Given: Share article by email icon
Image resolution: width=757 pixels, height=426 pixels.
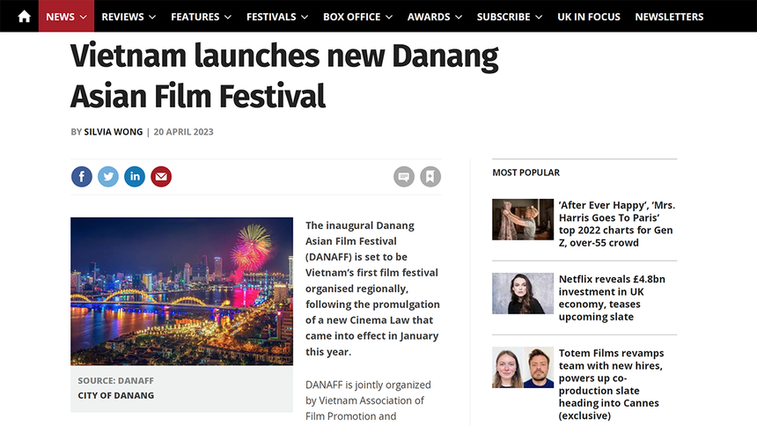Looking at the screenshot, I should click(161, 176).
